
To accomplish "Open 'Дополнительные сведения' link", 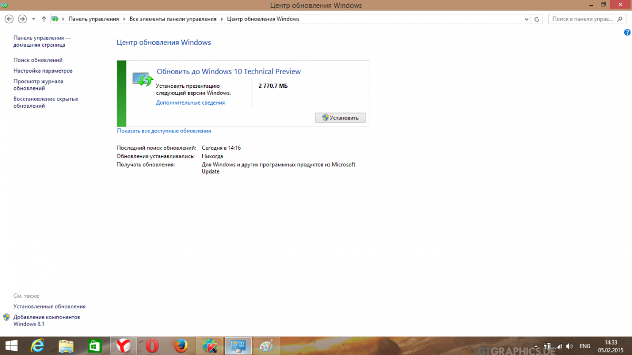I will (190, 103).
